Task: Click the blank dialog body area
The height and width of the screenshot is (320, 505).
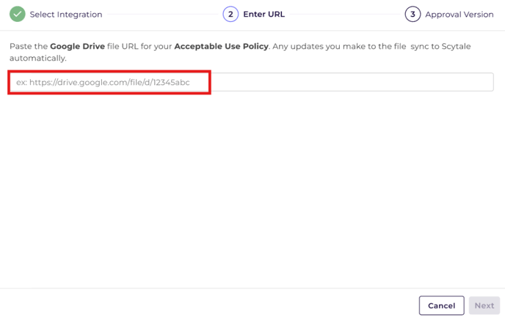Action: tap(252, 190)
